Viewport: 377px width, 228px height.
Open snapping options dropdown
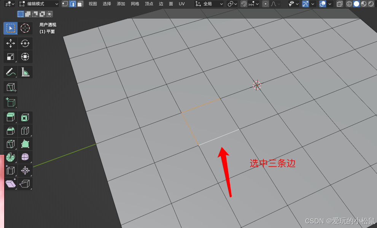254,4
